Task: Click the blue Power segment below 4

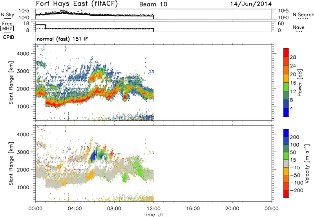Action: tap(286, 112)
